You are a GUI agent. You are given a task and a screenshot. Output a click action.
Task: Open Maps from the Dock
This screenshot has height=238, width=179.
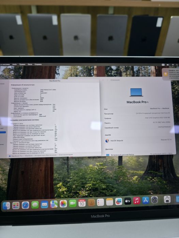tap(54, 204)
